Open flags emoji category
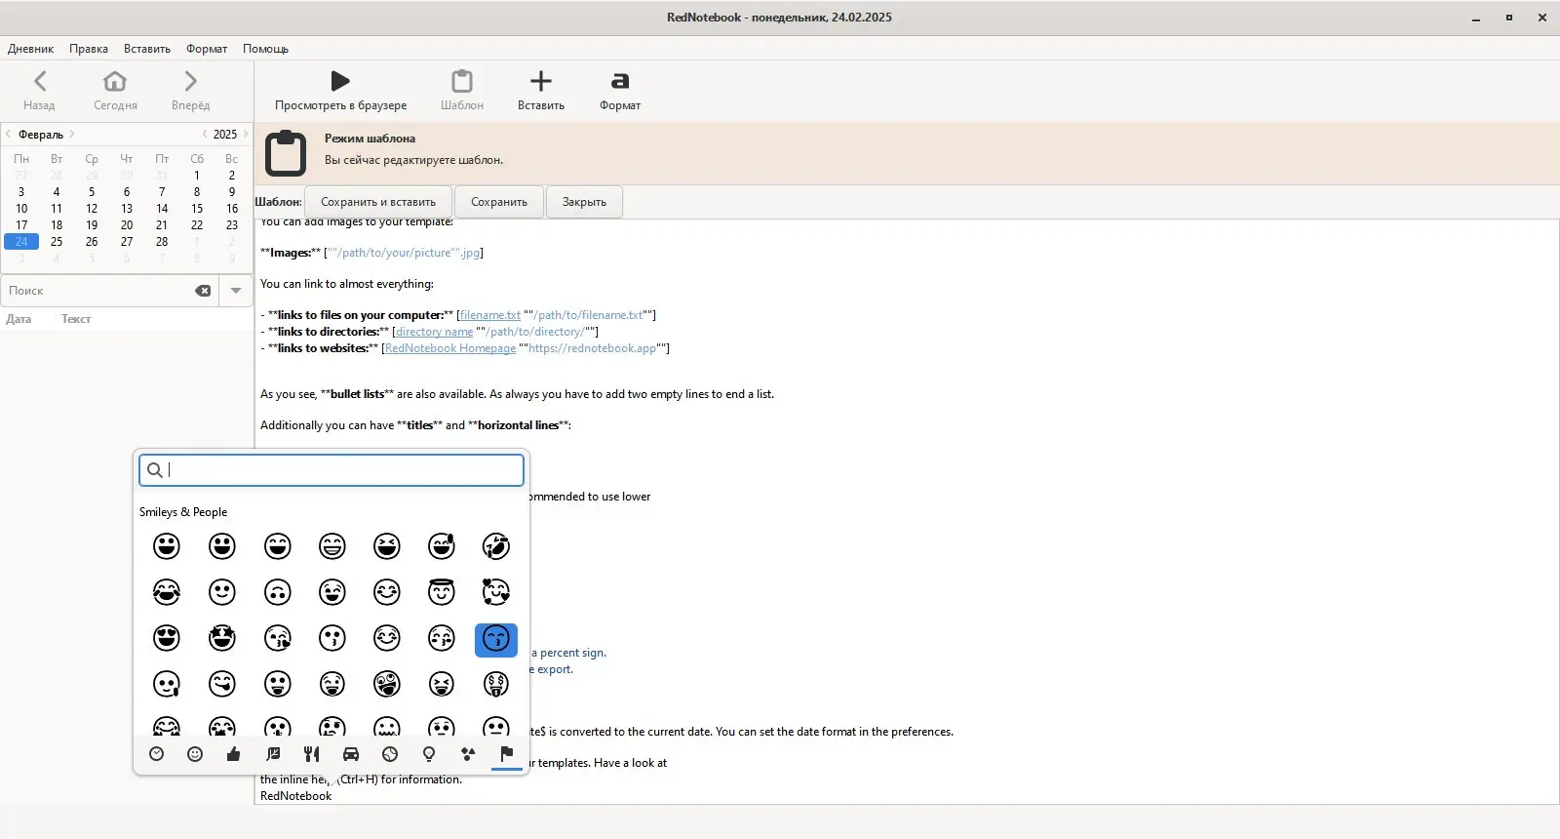1560x839 pixels. pyautogui.click(x=507, y=754)
